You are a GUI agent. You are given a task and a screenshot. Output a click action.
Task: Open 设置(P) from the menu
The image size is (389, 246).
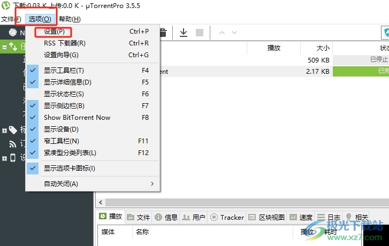tap(54, 32)
